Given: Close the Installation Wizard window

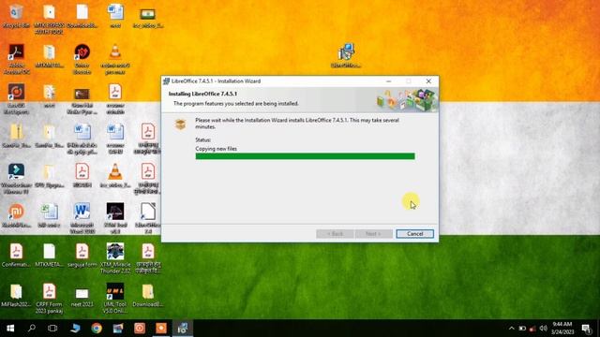Looking at the screenshot, I should 428,81.
